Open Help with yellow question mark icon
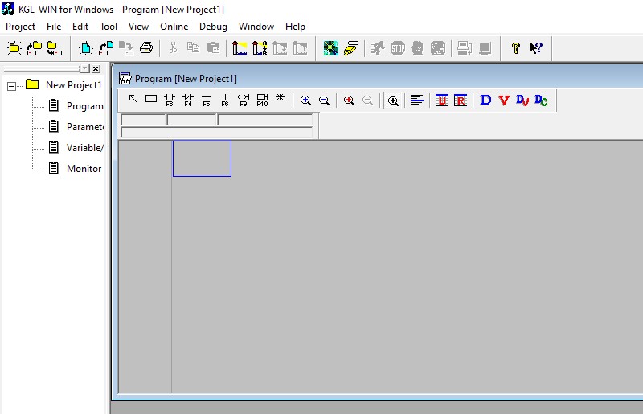The width and height of the screenshot is (643, 414). (x=516, y=48)
